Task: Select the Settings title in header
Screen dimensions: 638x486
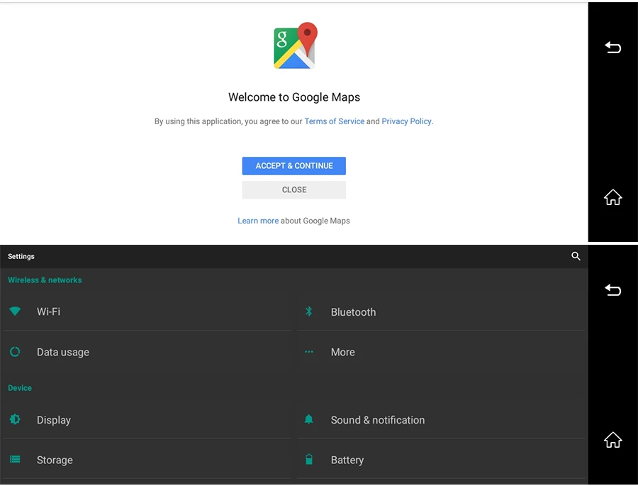Action: click(x=21, y=256)
